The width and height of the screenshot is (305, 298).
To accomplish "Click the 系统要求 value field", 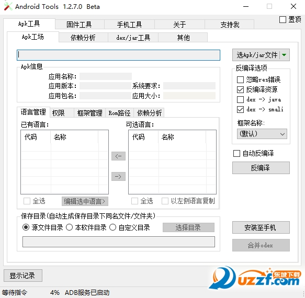I will click(x=189, y=86).
